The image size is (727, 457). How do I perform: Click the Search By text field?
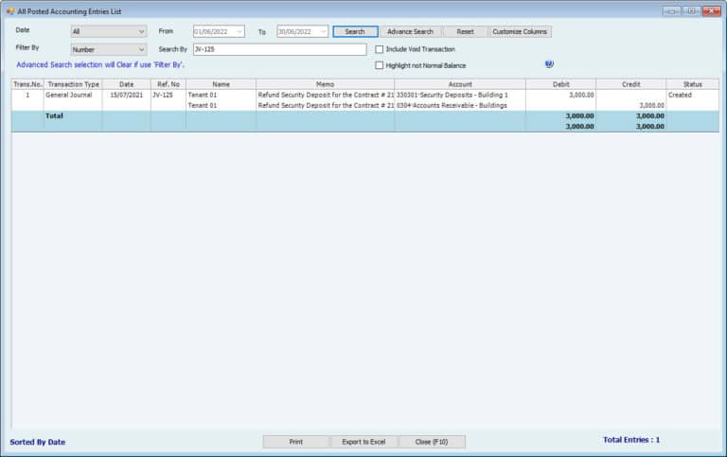point(278,49)
